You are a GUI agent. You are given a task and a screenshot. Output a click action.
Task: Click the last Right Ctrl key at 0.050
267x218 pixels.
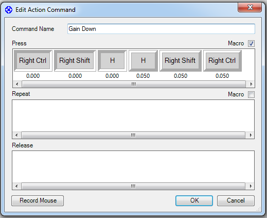222,61
